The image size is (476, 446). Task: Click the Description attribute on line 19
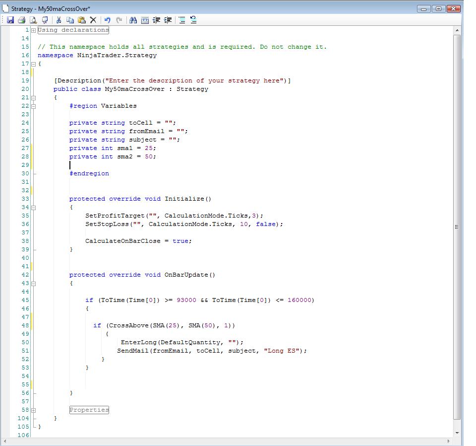[172, 80]
